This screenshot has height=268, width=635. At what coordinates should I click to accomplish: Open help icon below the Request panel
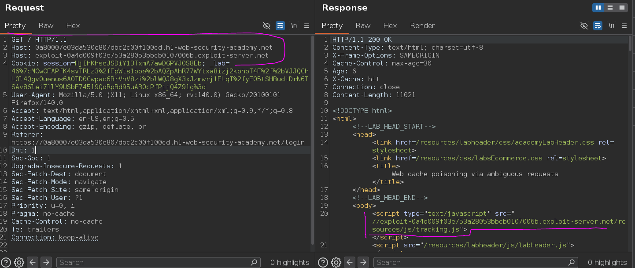coord(6,262)
